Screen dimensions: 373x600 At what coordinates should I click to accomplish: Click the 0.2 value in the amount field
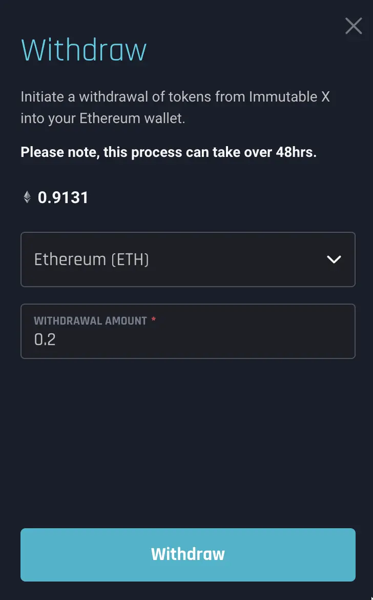coord(45,339)
